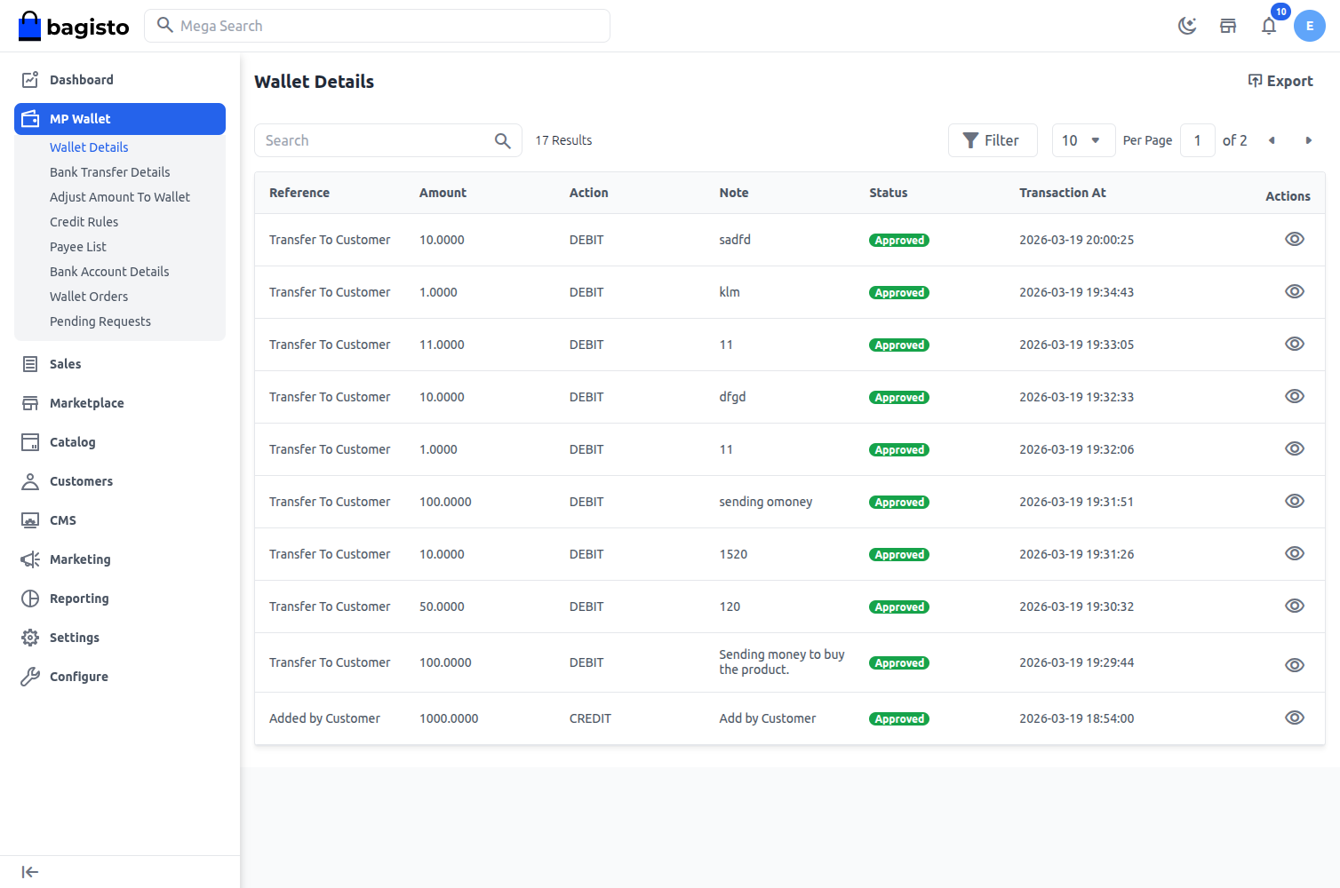The image size is (1340, 888).
Task: Open notifications via the bell icon
Action: (1269, 26)
